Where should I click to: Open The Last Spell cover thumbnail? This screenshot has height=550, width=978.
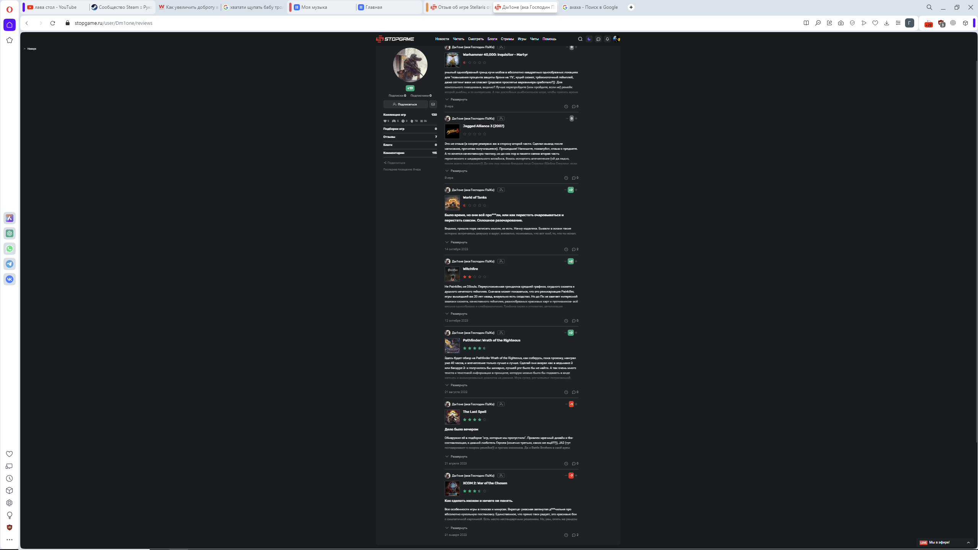(452, 417)
